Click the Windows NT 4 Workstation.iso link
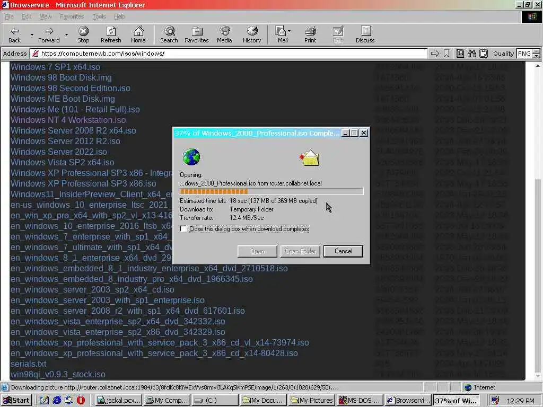Image resolution: width=543 pixels, height=407 pixels. (68, 120)
